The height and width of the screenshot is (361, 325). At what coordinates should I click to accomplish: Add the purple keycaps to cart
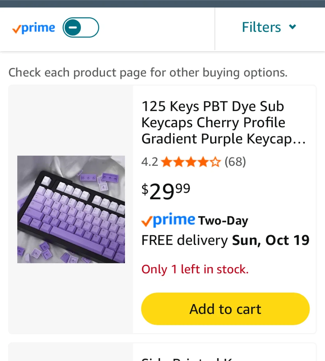[225, 309]
